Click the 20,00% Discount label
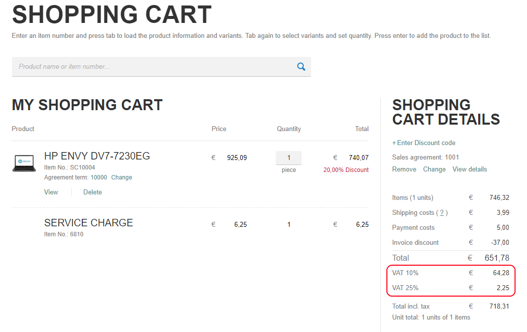 click(346, 170)
